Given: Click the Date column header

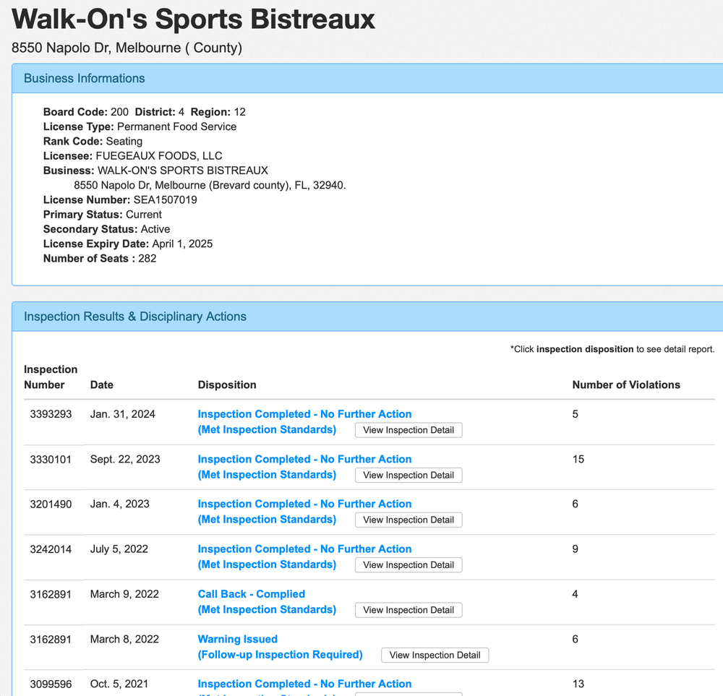Looking at the screenshot, I should 102,384.
